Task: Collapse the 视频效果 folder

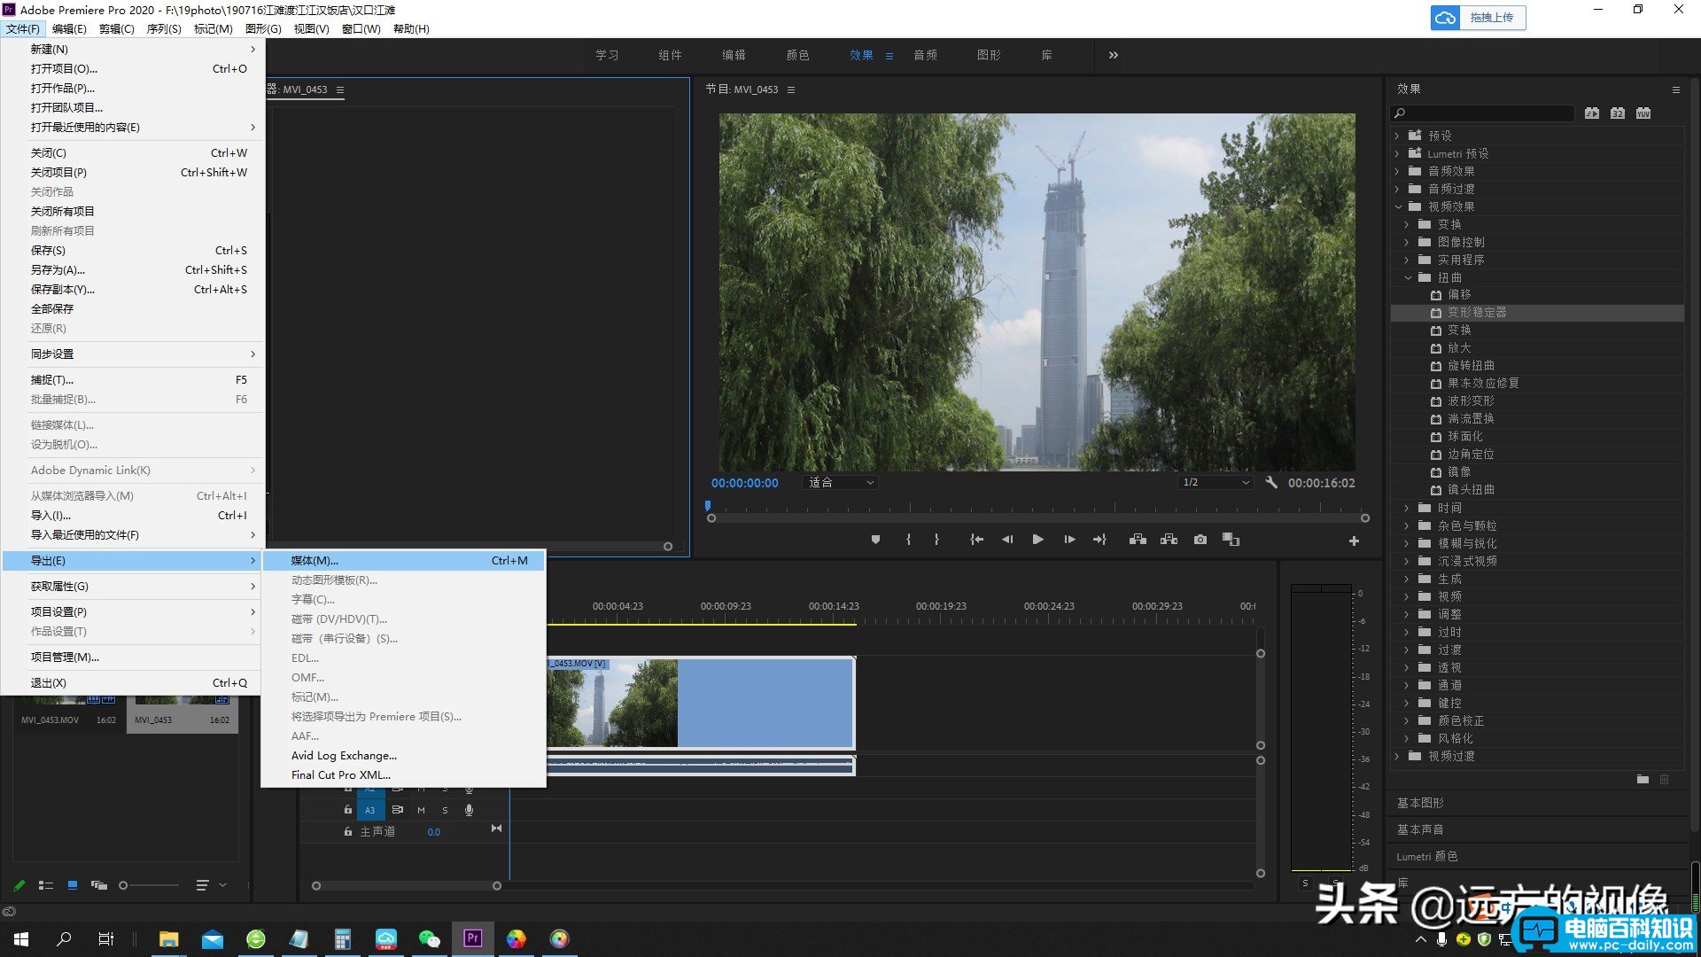Action: 1398,206
